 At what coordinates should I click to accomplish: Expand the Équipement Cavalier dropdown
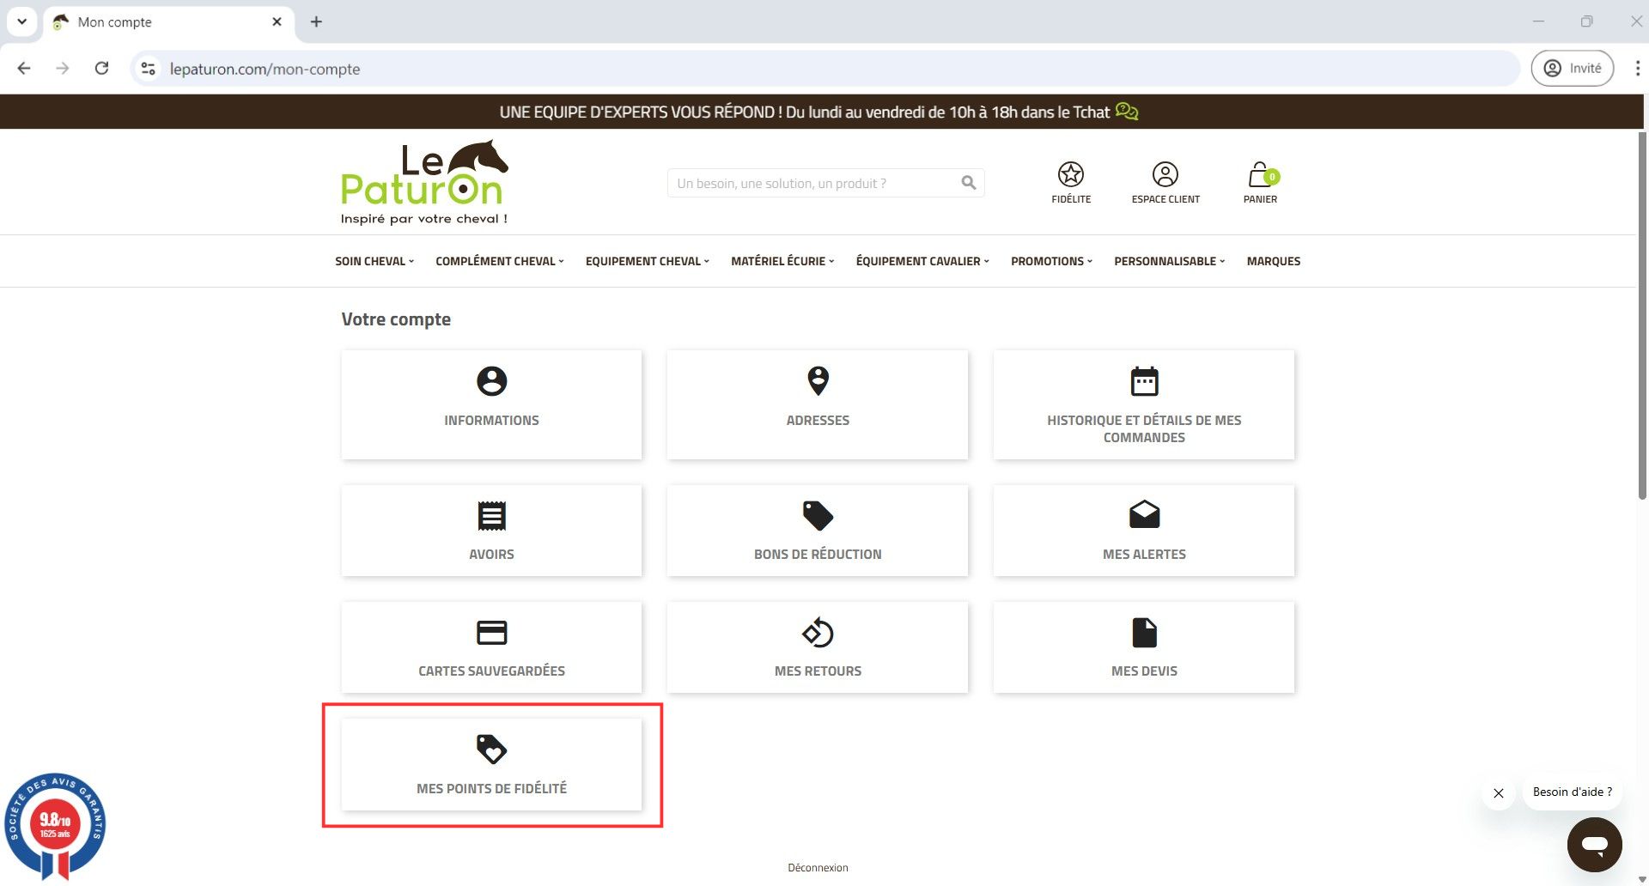[922, 261]
